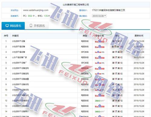Click ranking 第1页 第7位 in row 13
This screenshot has width=151, height=117.
pyautogui.click(x=117, y=106)
